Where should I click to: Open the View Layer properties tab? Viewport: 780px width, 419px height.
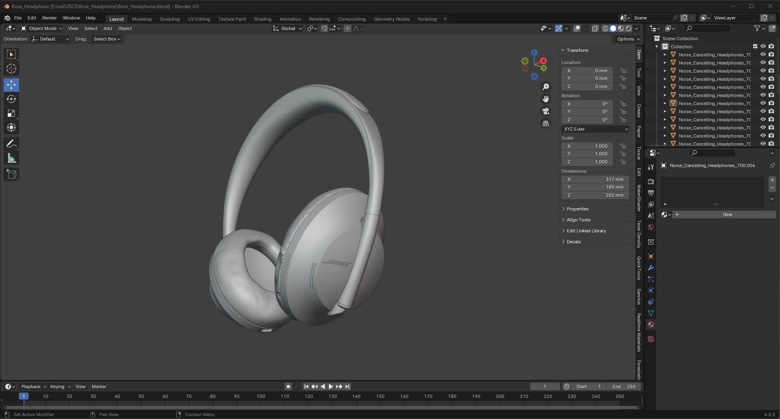[651, 204]
